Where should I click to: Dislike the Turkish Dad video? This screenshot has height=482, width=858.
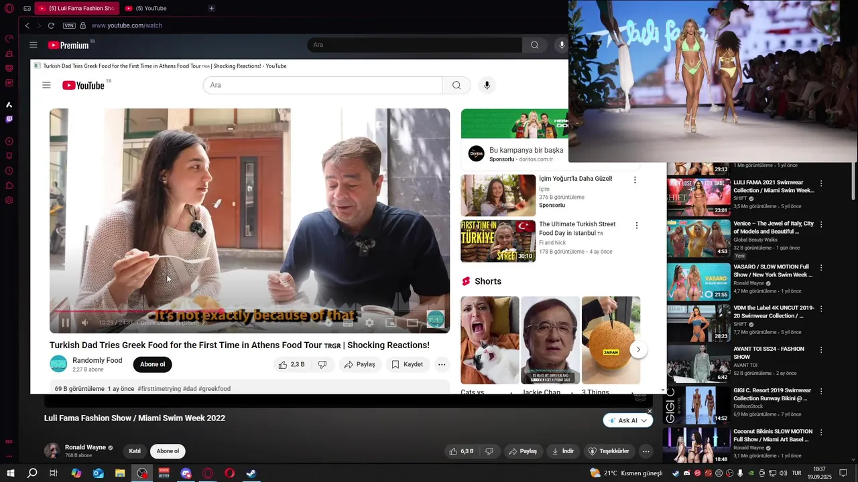[322, 364]
